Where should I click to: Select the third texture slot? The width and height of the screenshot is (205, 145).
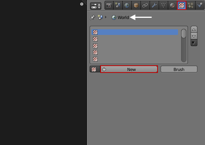(135, 46)
